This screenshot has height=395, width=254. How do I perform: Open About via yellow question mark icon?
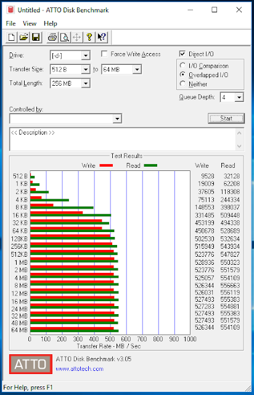[x=89, y=37]
